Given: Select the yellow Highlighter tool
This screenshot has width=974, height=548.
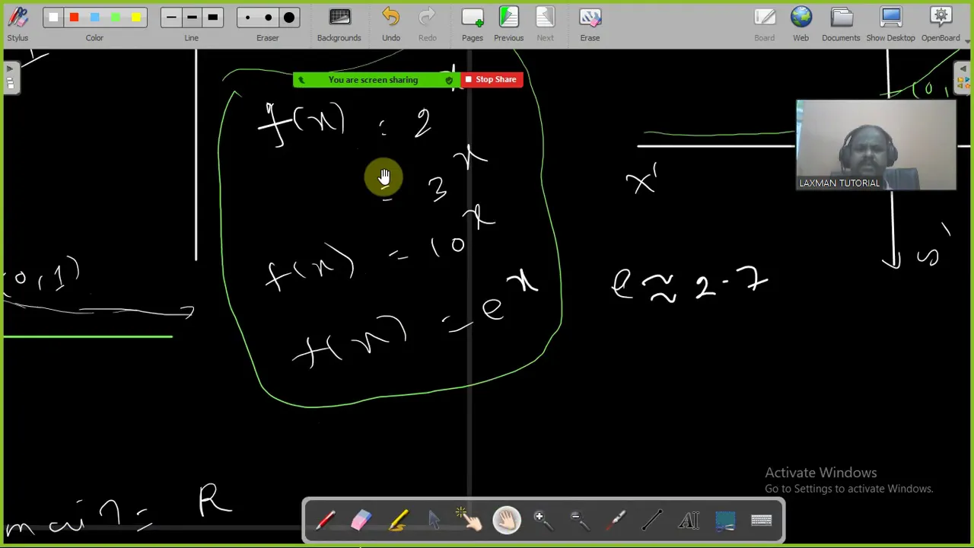Looking at the screenshot, I should (398, 520).
